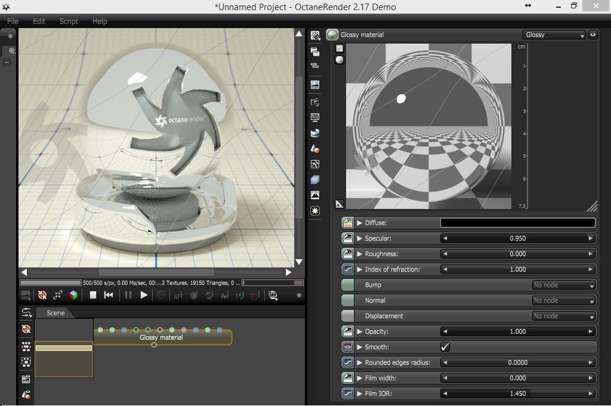
Task: Click the node graph minimap thumbnail
Action: click(64, 348)
